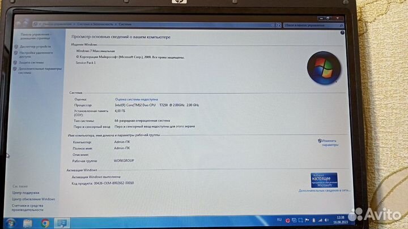Click the 'Windows 7 Максимальная' text
This screenshot has height=229, width=408.
[95, 51]
